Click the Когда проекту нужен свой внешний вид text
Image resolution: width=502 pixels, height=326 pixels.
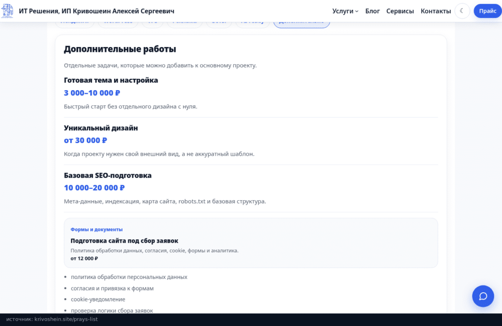(159, 154)
